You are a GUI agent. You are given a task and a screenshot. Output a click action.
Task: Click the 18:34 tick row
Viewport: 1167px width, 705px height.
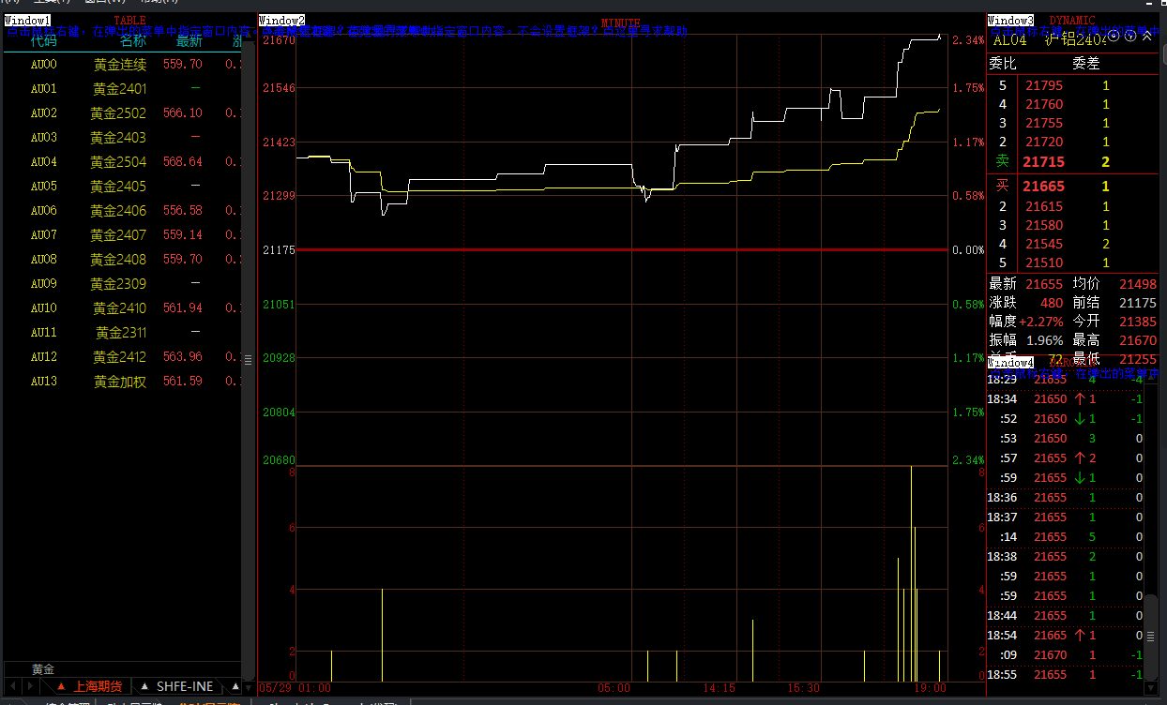[1065, 398]
